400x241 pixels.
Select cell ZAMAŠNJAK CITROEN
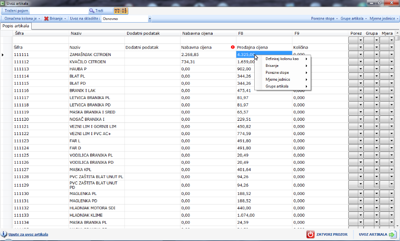click(96, 55)
